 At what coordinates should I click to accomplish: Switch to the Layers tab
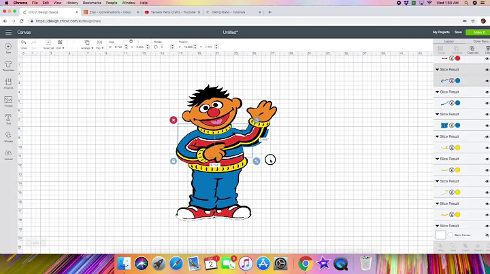[x=448, y=41]
